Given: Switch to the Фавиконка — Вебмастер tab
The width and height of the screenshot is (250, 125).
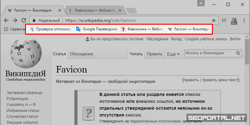Looking at the screenshot, I should (x=92, y=10).
